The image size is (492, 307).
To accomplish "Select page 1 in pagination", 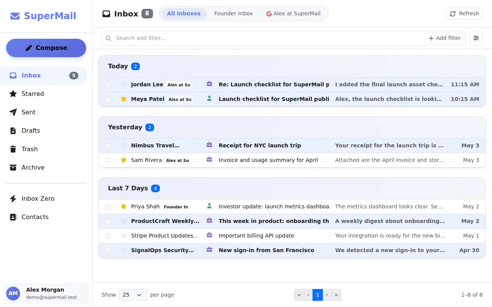I will [317, 295].
